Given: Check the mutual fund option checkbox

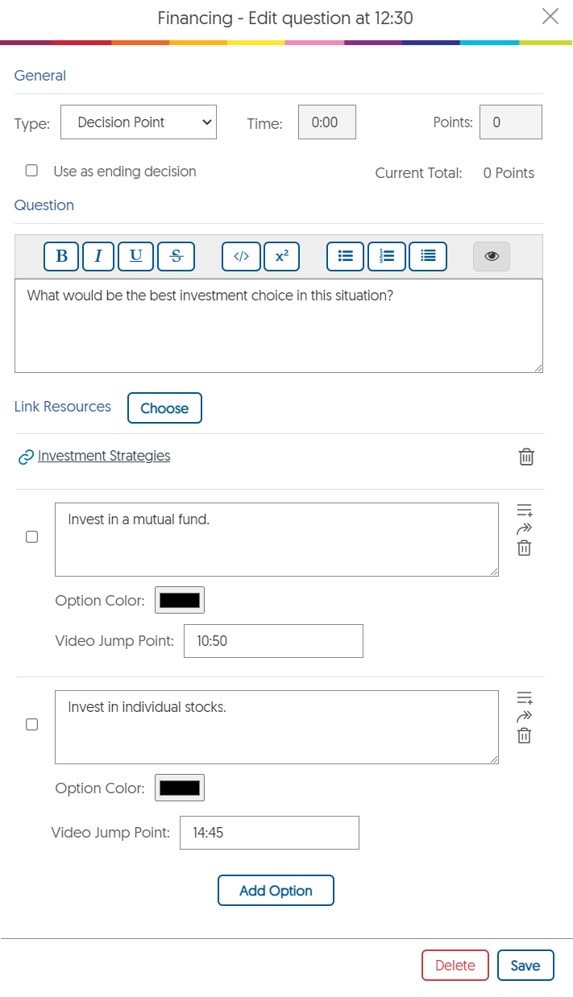Looking at the screenshot, I should 31,537.
